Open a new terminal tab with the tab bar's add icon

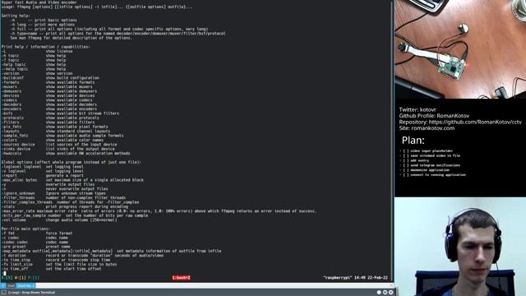(x=3, y=285)
